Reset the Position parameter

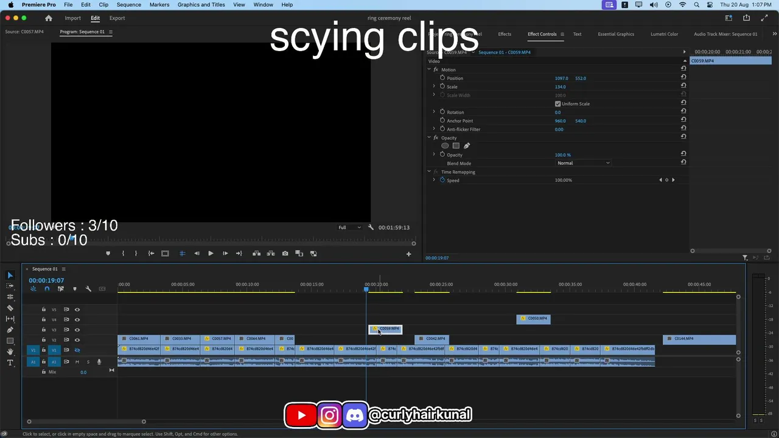pyautogui.click(x=683, y=77)
